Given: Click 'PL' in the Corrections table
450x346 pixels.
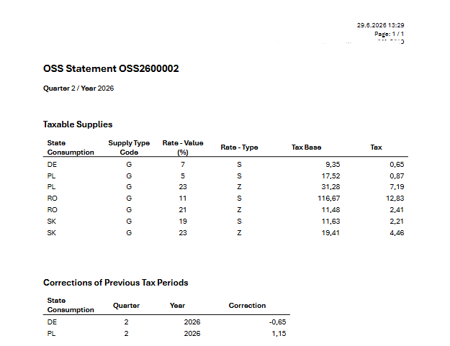Looking at the screenshot, I should coord(51,334).
